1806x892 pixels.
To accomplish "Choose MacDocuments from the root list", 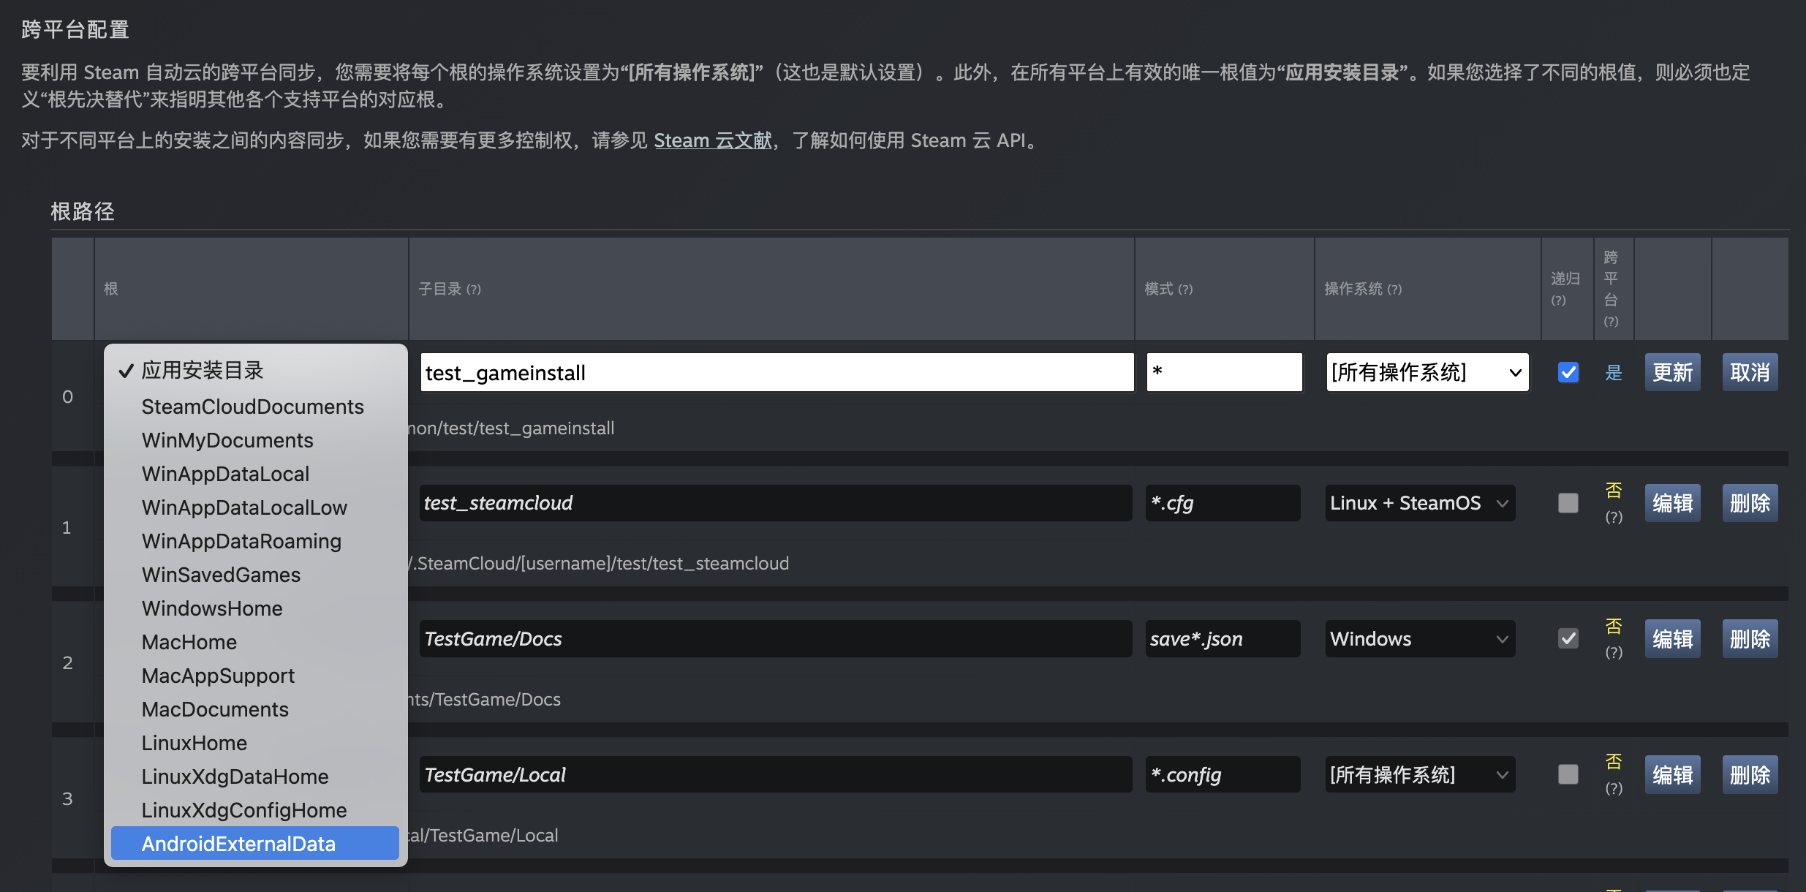I will point(254,709).
